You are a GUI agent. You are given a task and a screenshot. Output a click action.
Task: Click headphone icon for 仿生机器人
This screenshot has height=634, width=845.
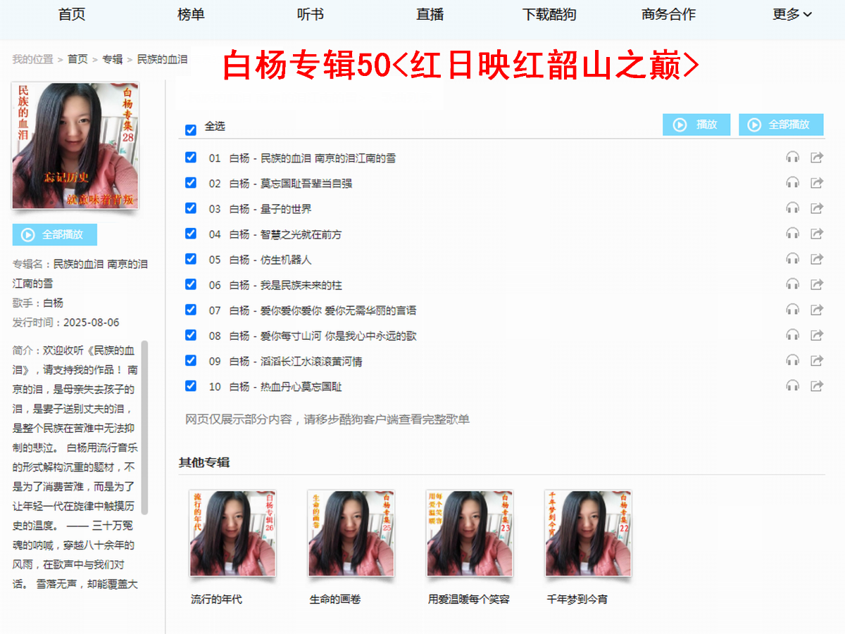793,259
